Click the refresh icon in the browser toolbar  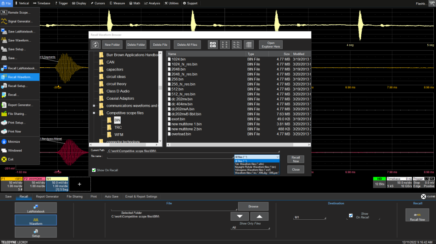point(95,44)
